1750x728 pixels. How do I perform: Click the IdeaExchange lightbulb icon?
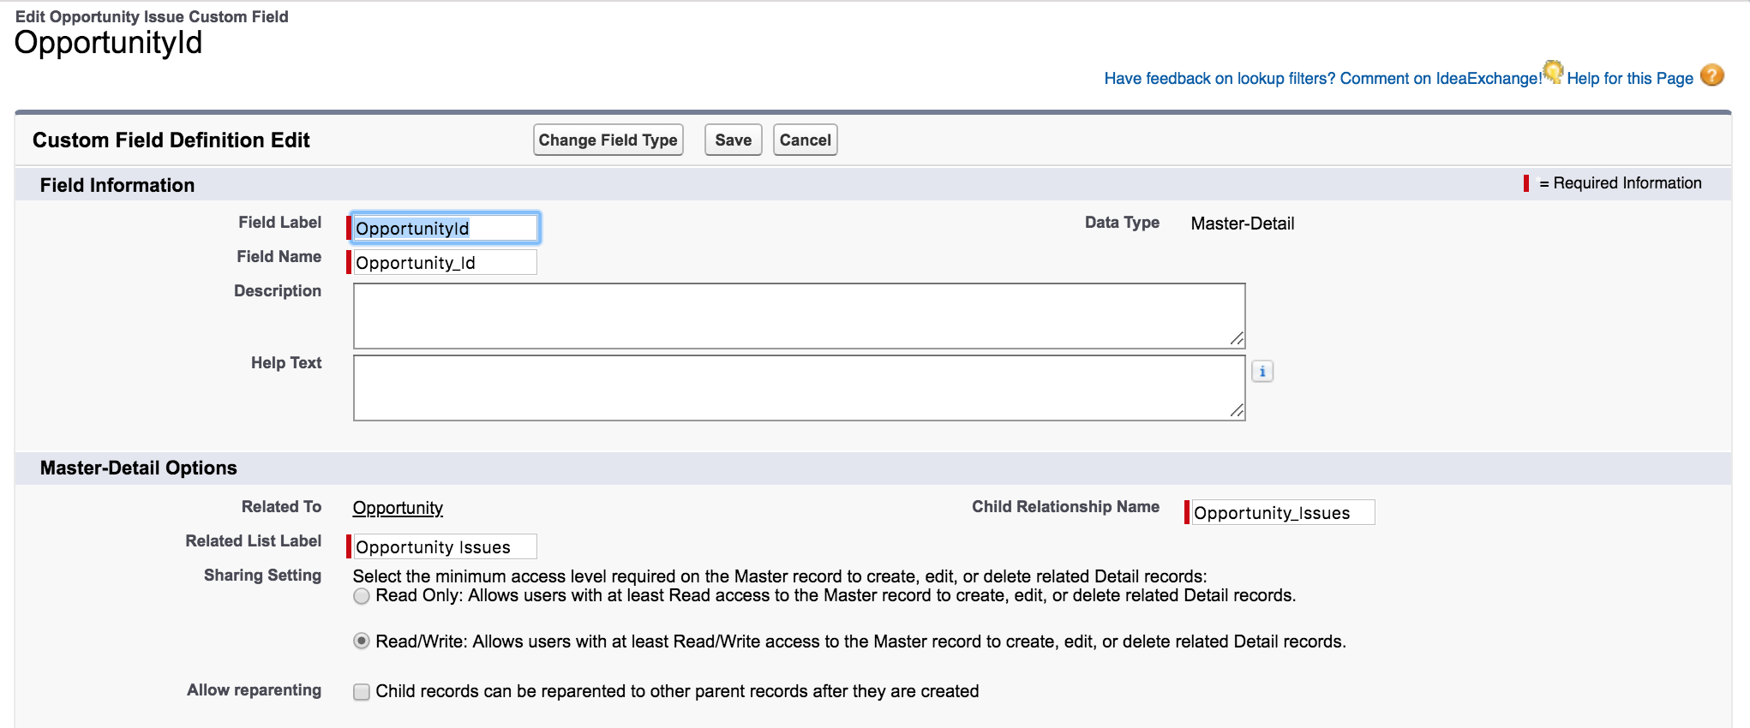tap(1552, 71)
